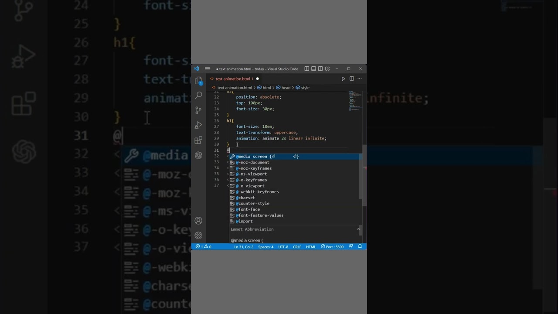The width and height of the screenshot is (558, 314).
Task: Choose the @-ms-viewport suggestion
Action: (294, 174)
